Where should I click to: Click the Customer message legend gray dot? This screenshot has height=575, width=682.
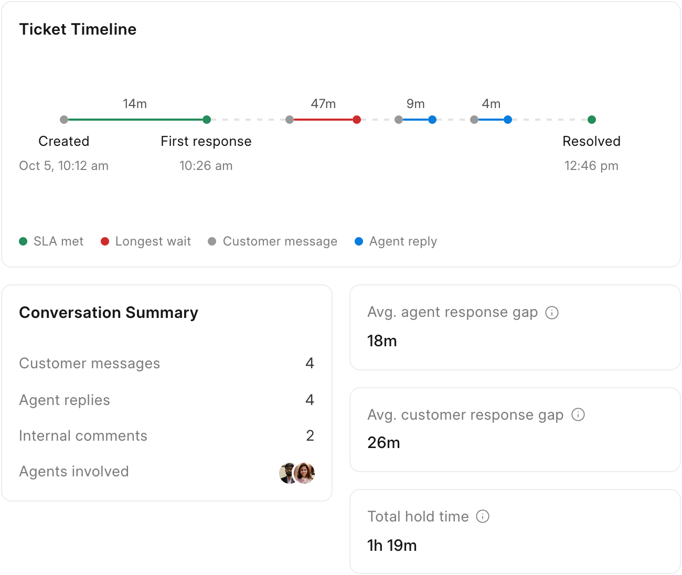[x=212, y=241]
